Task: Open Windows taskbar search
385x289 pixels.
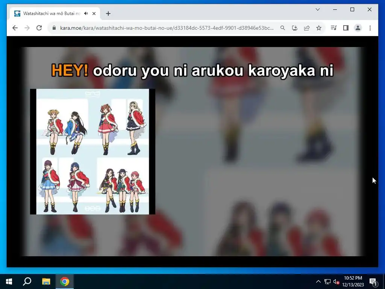Action: [x=27, y=281]
